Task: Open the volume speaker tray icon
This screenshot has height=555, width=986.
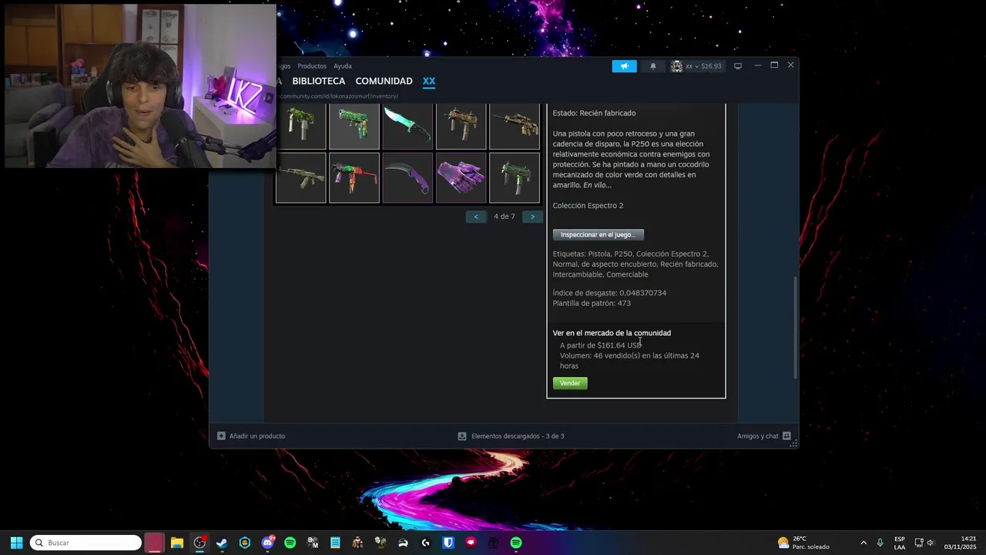Action: pos(931,543)
